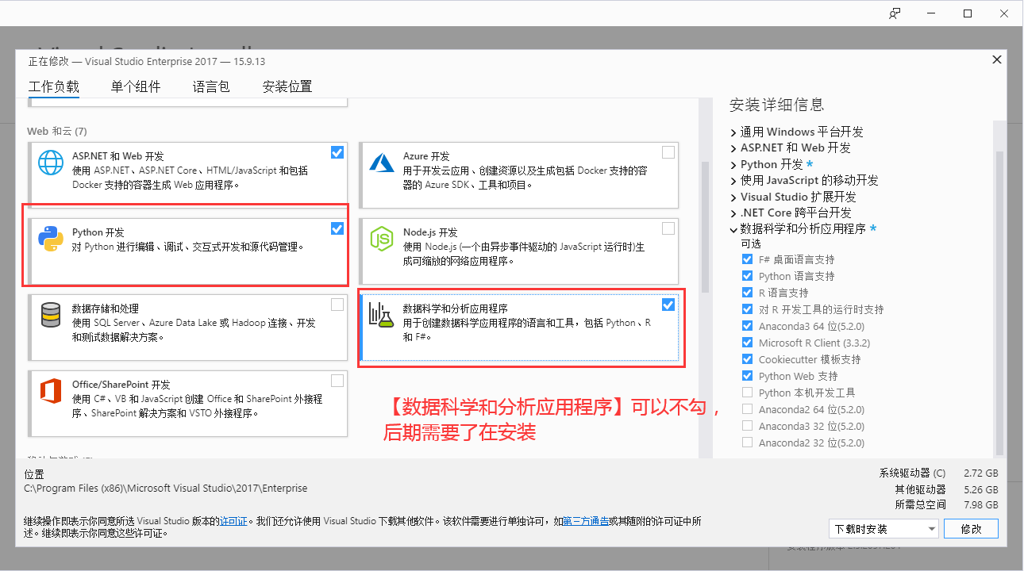Uncheck Python 语言支持 option
This screenshot has height=571, width=1024.
point(747,276)
